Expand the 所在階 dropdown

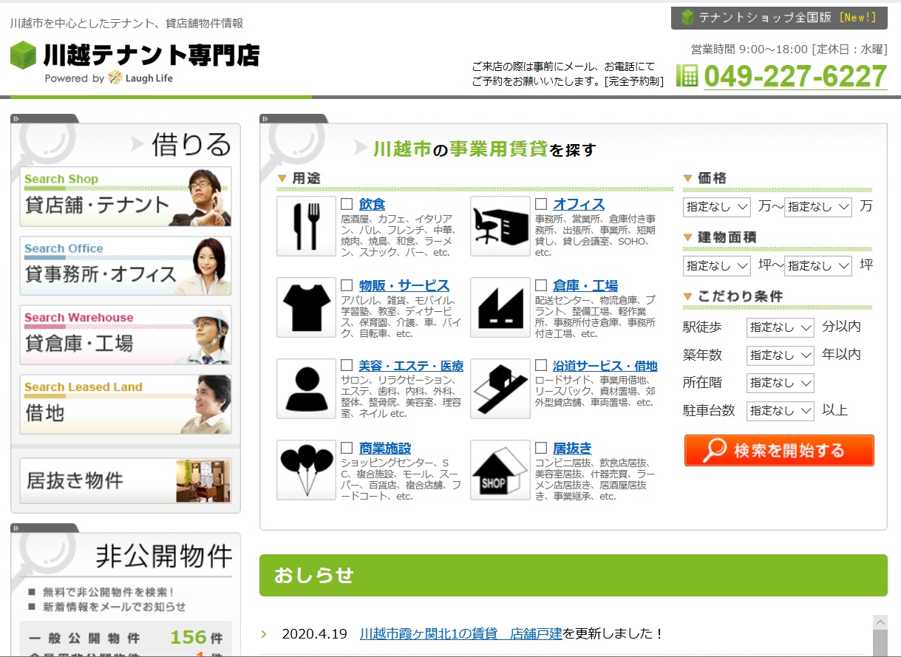[781, 383]
